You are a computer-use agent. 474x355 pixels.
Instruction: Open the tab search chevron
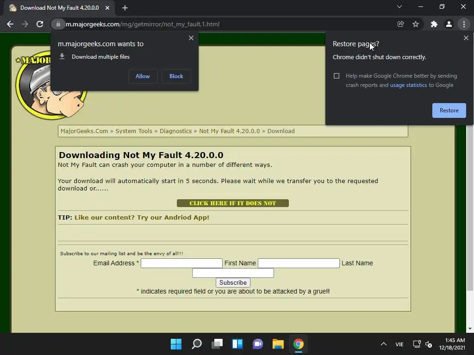399,6
